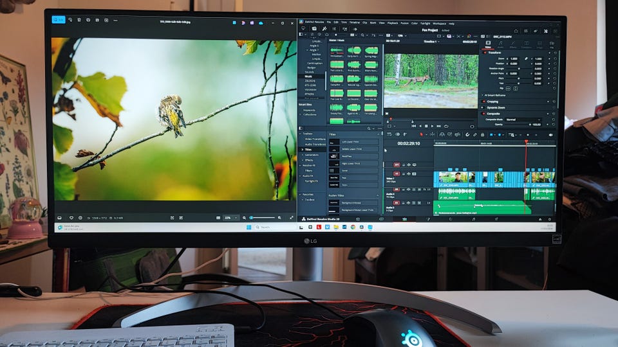Open the File menu in DaVinci Resolve
This screenshot has width=618, height=347.
(x=329, y=22)
